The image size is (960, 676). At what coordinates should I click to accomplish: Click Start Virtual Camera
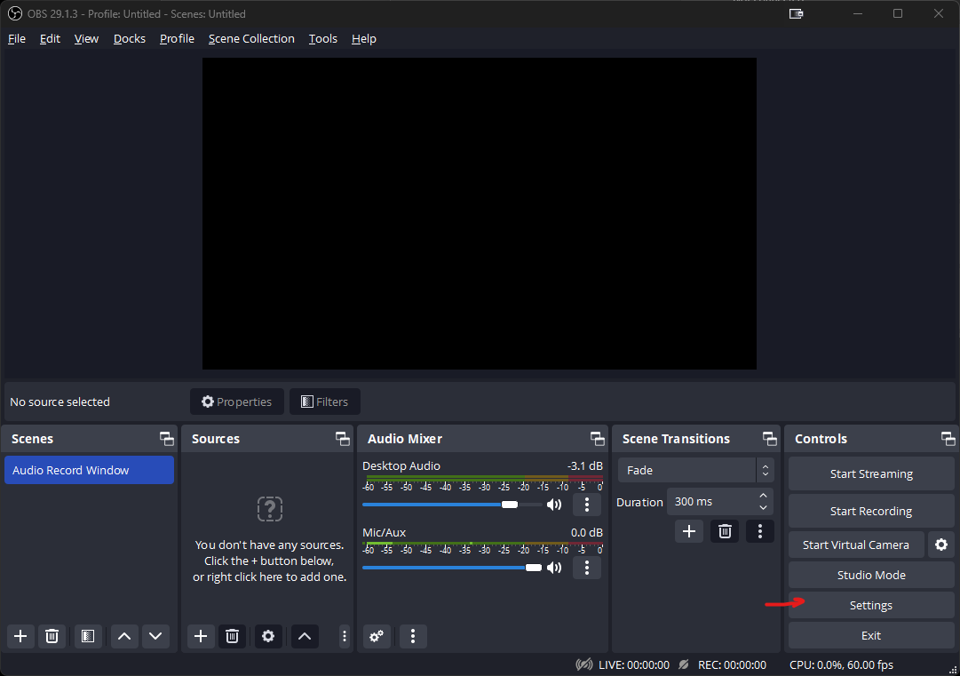pos(856,545)
